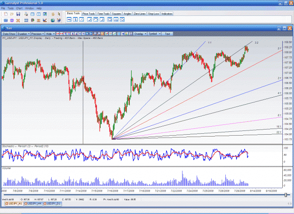Click the Text button in chart toolbar

[167, 34]
